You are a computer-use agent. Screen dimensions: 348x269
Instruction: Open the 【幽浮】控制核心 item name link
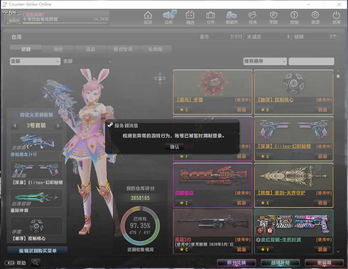click(x=275, y=100)
